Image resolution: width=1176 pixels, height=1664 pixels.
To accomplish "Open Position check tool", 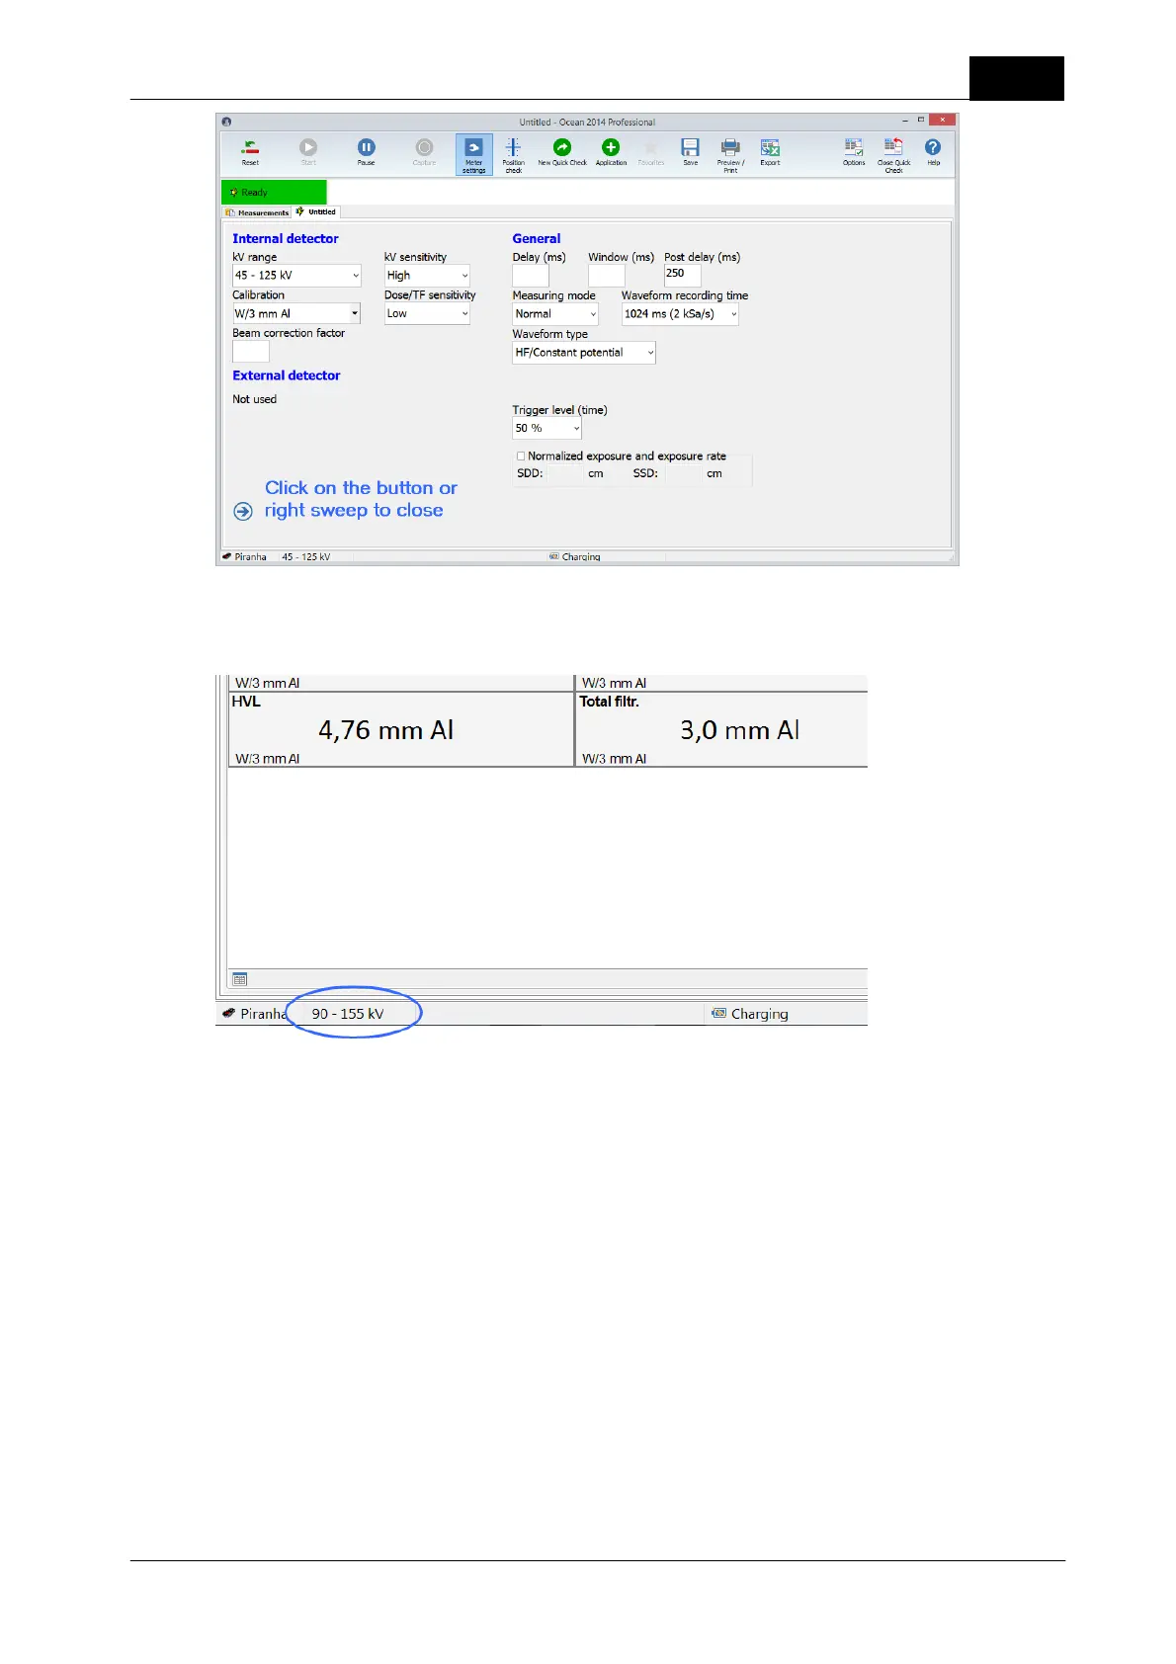I will (513, 147).
